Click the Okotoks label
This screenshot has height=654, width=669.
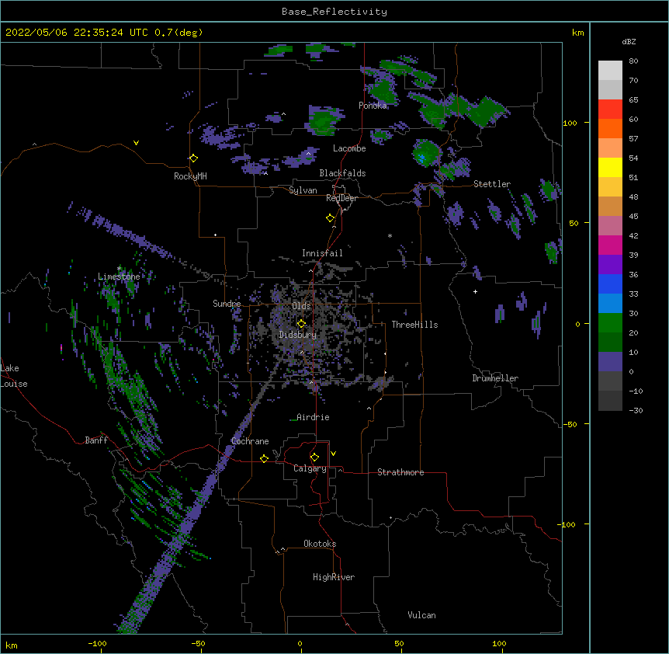click(x=320, y=544)
